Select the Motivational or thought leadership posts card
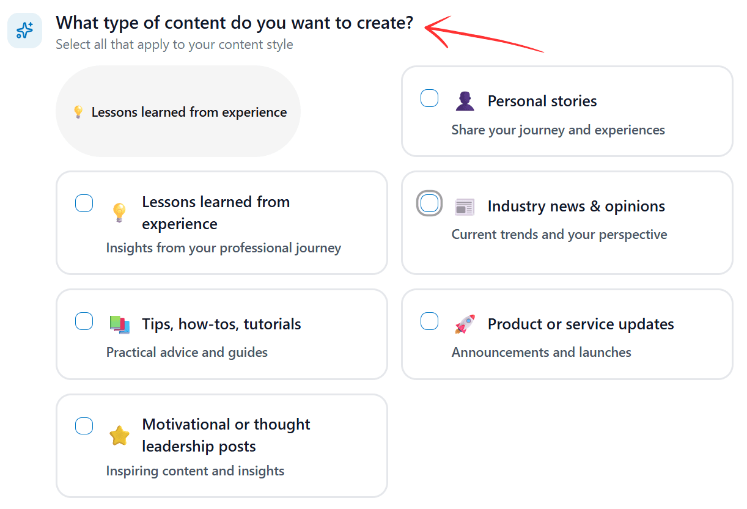Image resolution: width=747 pixels, height=509 pixels. click(221, 445)
